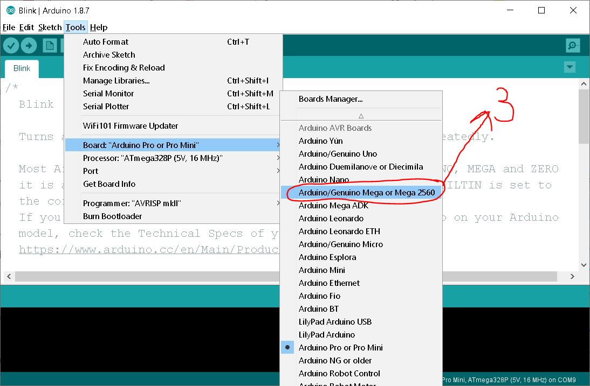Open the Help menu
The height and width of the screenshot is (386, 590).
99,27
